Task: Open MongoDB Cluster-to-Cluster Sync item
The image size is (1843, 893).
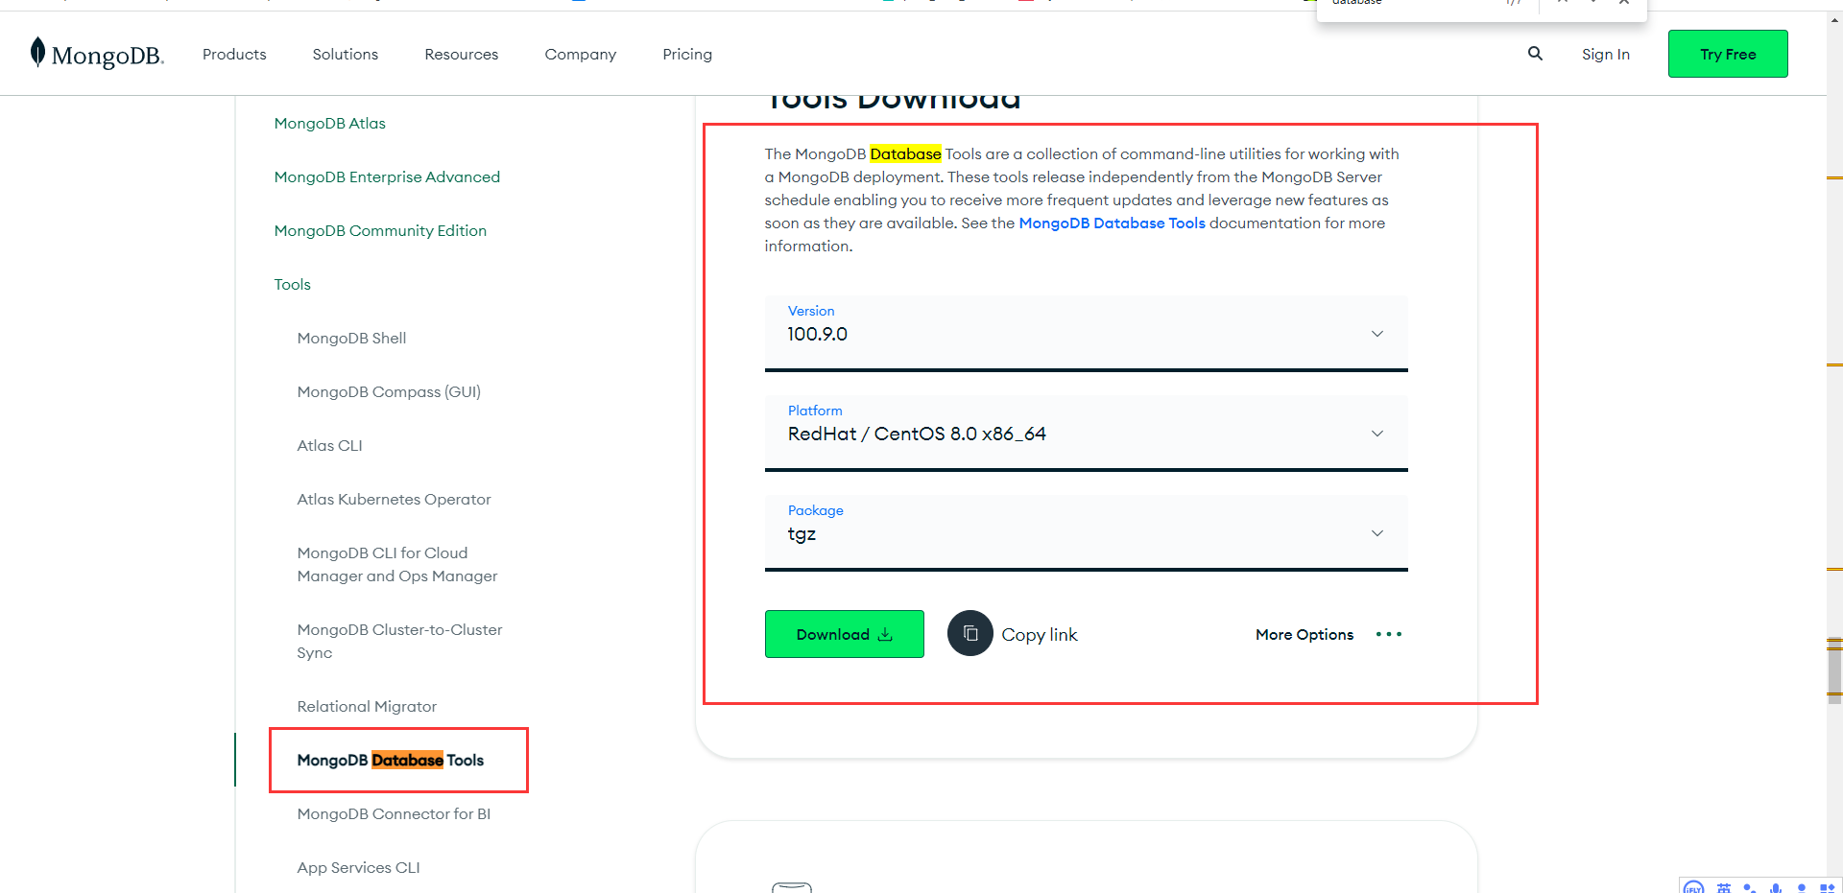Action: tap(399, 641)
